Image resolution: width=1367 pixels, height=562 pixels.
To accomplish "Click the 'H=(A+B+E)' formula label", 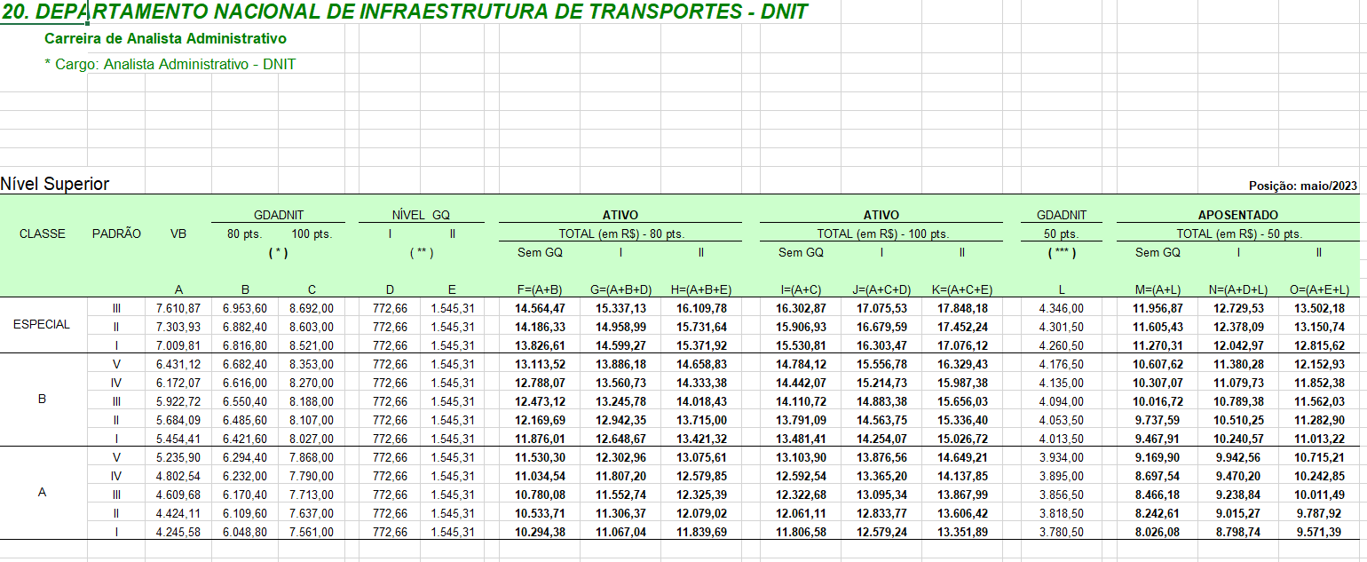I will point(700,289).
